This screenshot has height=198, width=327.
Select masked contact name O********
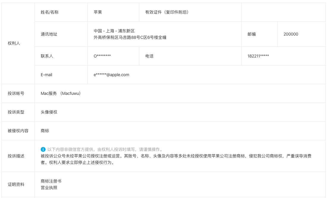click(102, 56)
